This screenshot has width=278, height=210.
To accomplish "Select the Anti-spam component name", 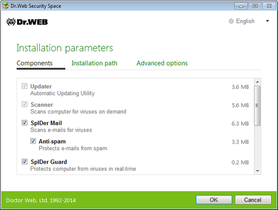I will click(52, 141).
